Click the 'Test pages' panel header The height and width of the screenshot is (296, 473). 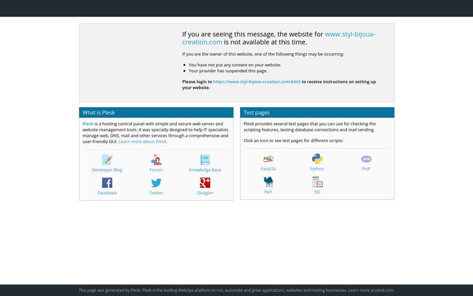(x=317, y=112)
